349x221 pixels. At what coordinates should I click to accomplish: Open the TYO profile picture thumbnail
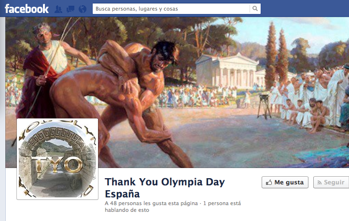click(x=57, y=159)
